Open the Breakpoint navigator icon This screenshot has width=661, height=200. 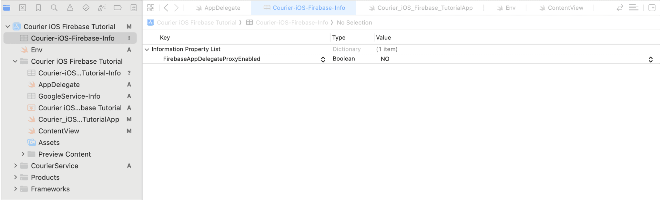[117, 8]
